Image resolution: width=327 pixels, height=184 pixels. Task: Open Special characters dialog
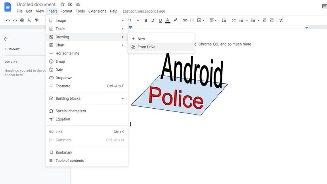coord(86,111)
